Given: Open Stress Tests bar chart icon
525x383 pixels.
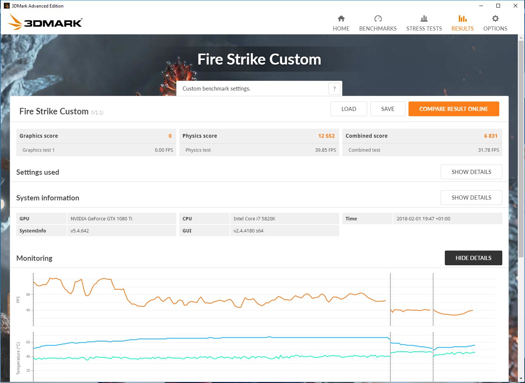Looking at the screenshot, I should (x=424, y=18).
